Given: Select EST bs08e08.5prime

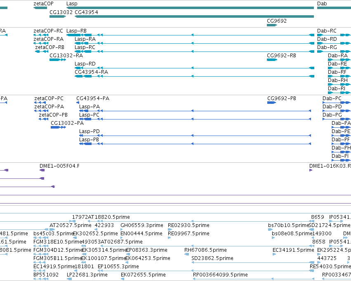Looking at the screenshot, I should point(292,234).
